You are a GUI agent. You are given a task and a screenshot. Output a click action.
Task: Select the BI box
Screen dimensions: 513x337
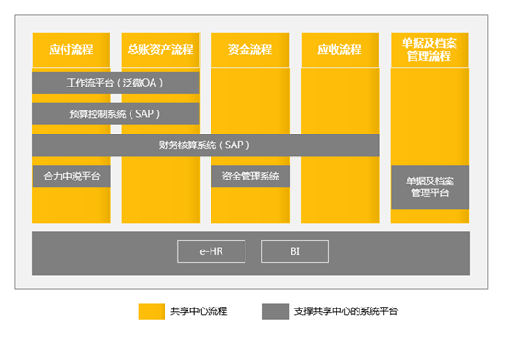click(x=295, y=251)
